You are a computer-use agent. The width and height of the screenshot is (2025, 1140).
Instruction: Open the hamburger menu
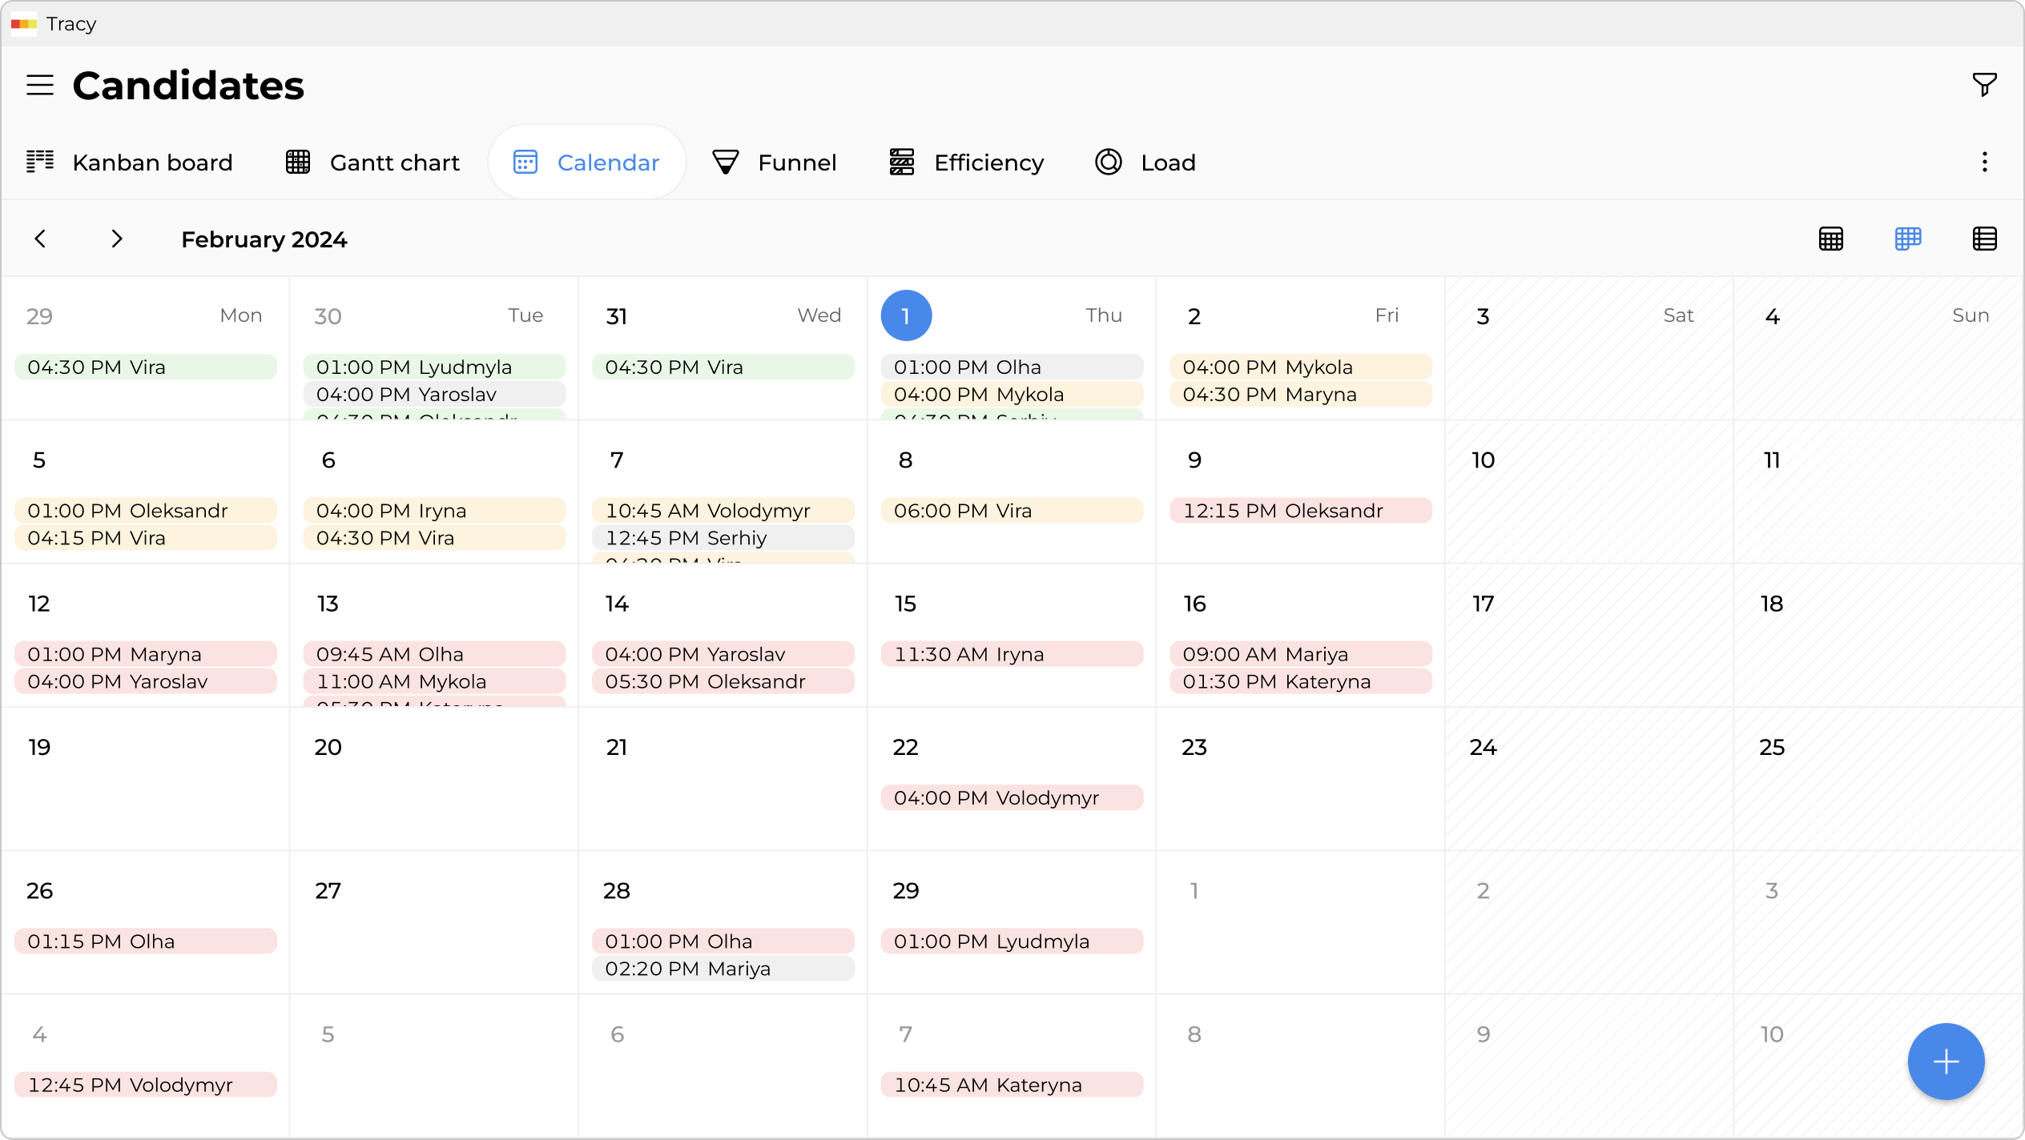[x=40, y=85]
